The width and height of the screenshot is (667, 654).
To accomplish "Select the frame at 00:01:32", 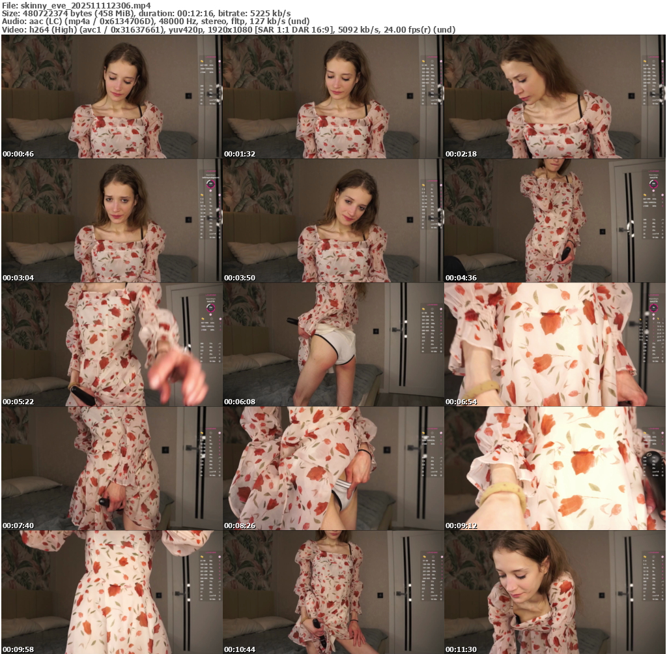I will (x=333, y=97).
